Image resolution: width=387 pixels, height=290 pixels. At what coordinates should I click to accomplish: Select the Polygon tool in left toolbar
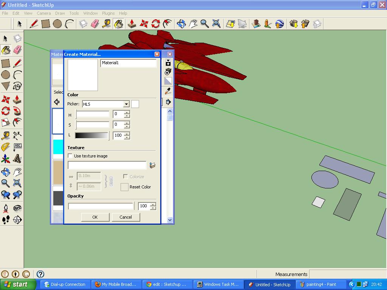pos(5,86)
